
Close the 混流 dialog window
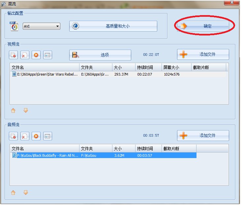coord(232,2)
